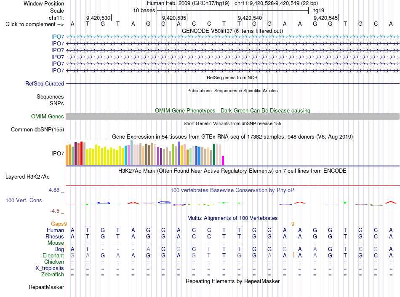This screenshot has width=400, height=297.
Task: Select the light-blue IPO7 transcript label
Action: point(57,37)
